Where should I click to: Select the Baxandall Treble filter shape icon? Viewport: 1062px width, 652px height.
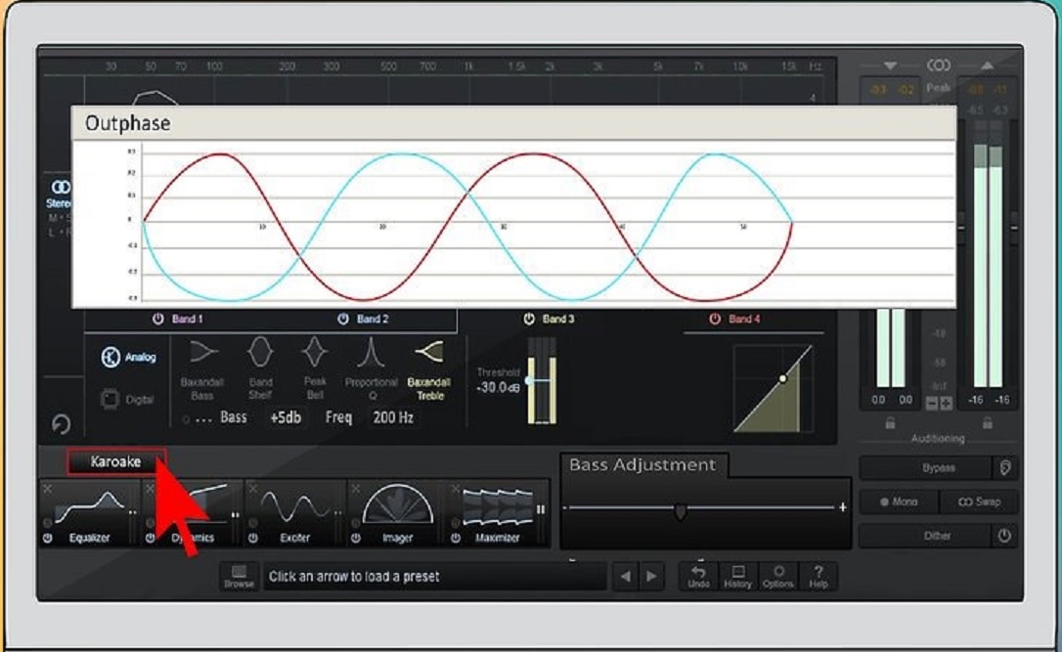tap(428, 352)
